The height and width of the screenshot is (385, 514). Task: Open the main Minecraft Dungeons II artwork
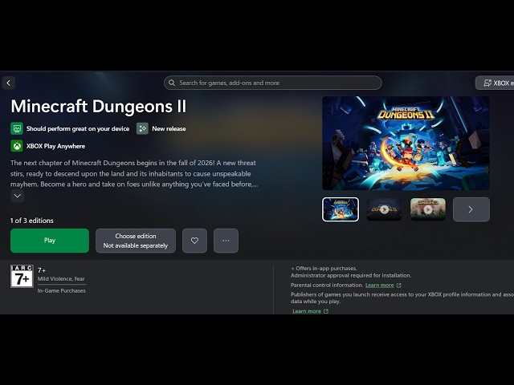click(406, 143)
